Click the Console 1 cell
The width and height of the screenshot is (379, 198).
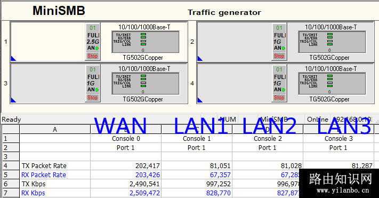point(197,139)
